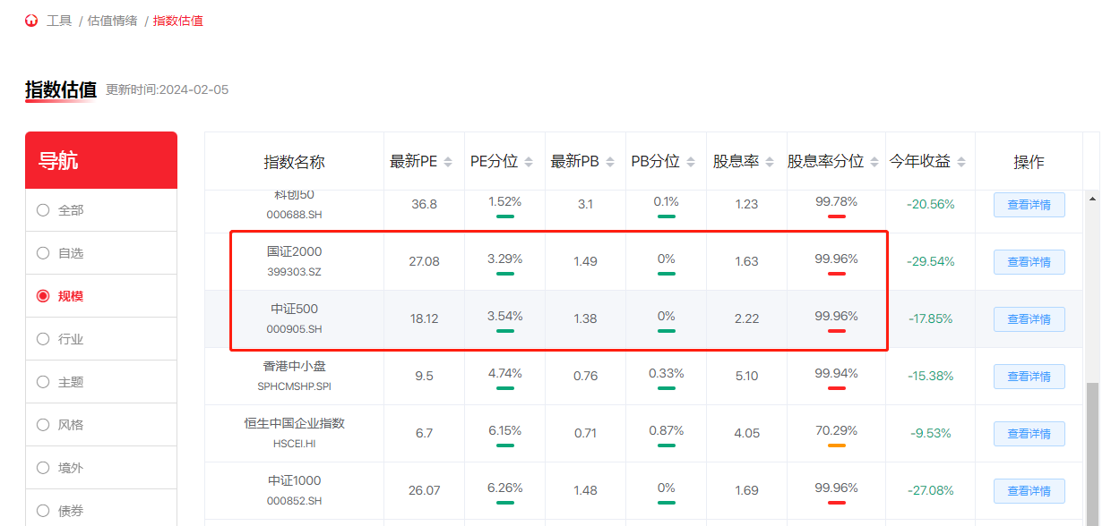This screenshot has width=1111, height=526.
Task: Choose the 主题 filter option
Action: (x=43, y=382)
